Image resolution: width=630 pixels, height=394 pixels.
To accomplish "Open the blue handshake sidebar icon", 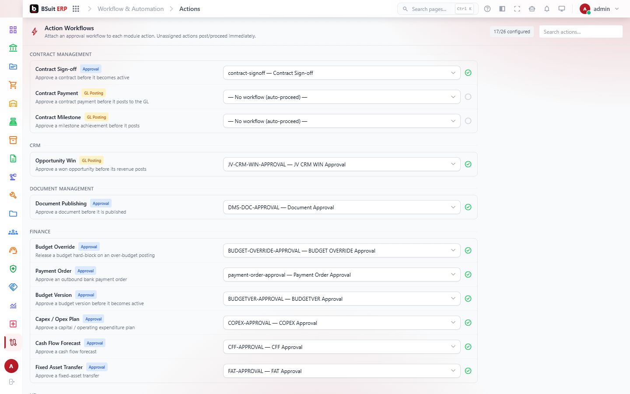I will coord(13,287).
